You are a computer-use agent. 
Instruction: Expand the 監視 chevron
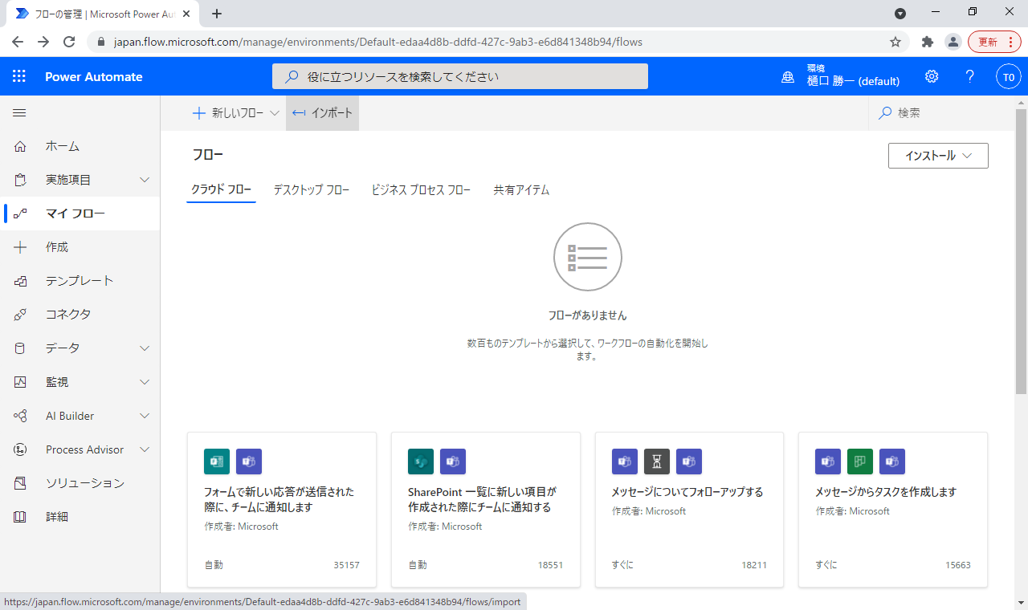pyautogui.click(x=145, y=382)
